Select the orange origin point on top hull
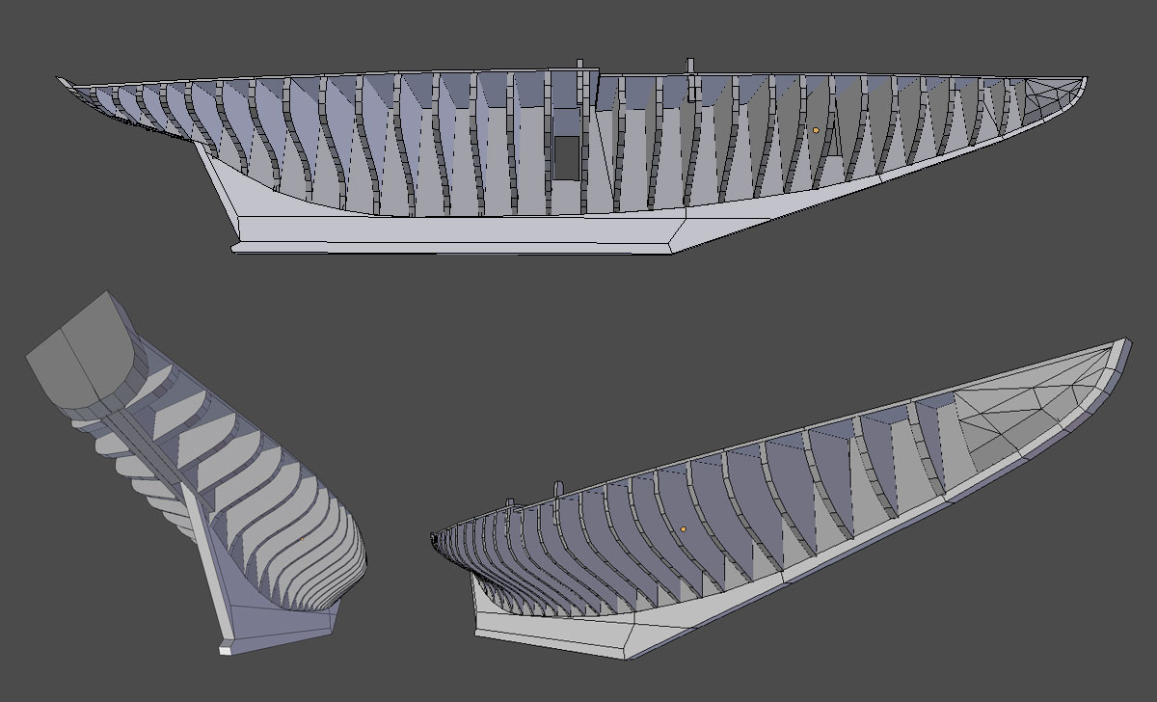 point(816,130)
